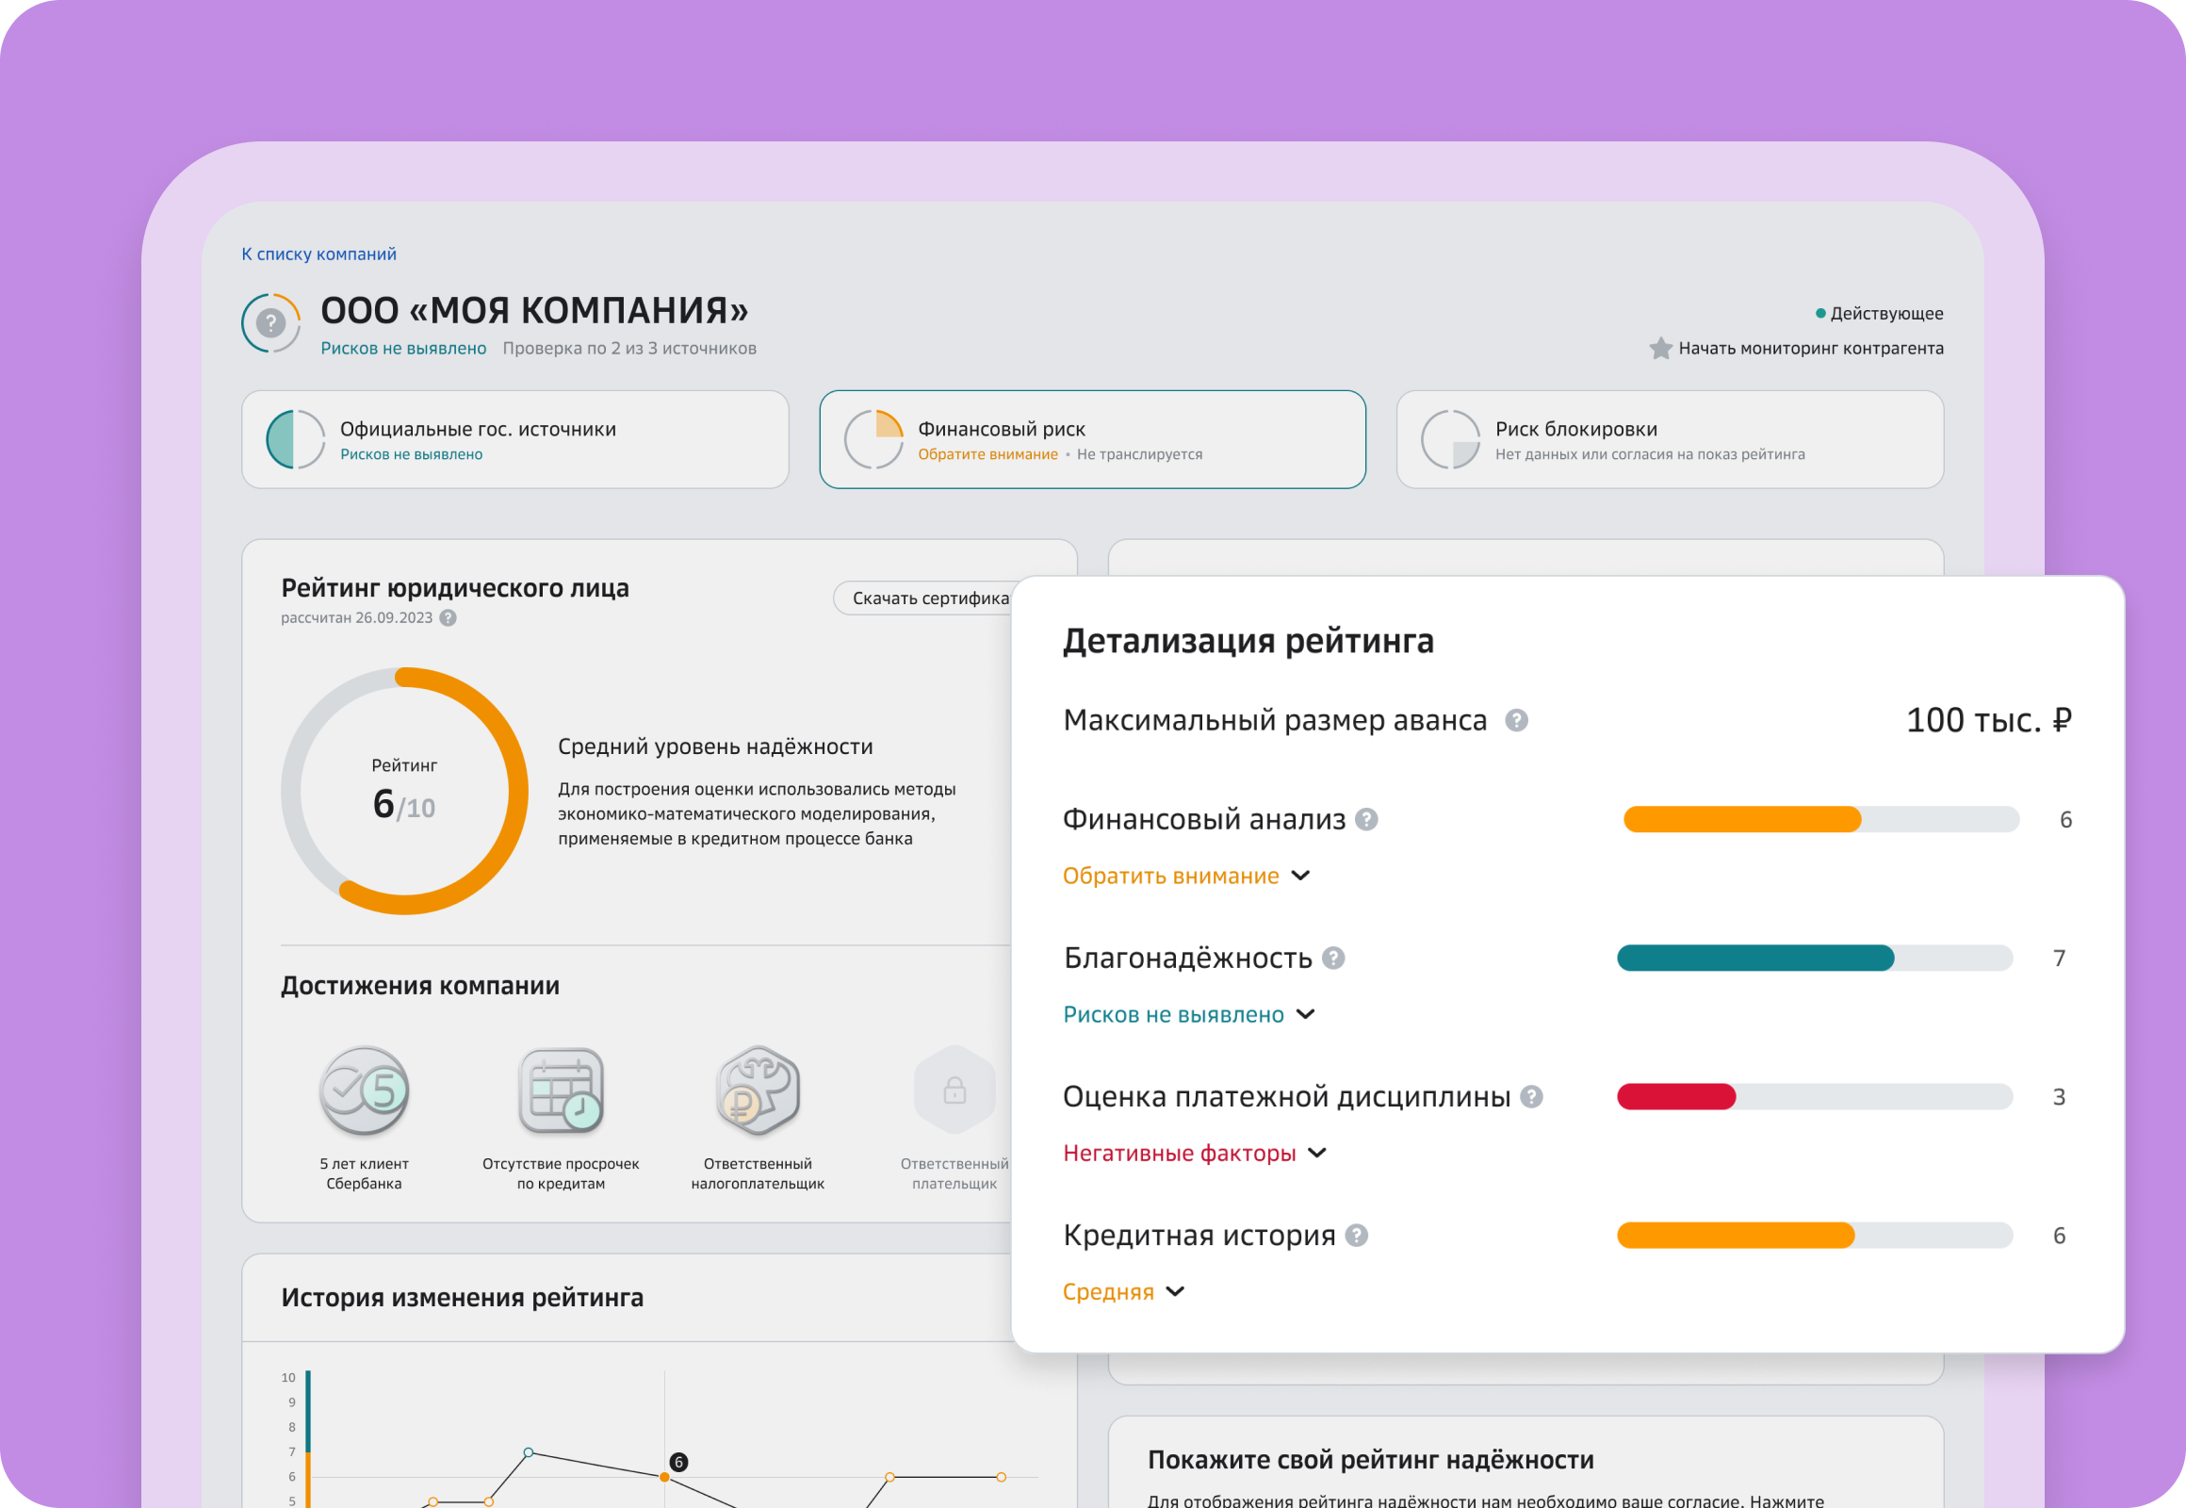2186x1508 pixels.
Task: Click 'История изменения рейтинга' heading
Action: [462, 1297]
